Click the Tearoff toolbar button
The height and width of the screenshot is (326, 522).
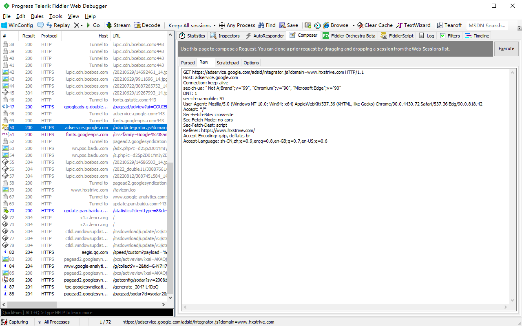pos(449,25)
